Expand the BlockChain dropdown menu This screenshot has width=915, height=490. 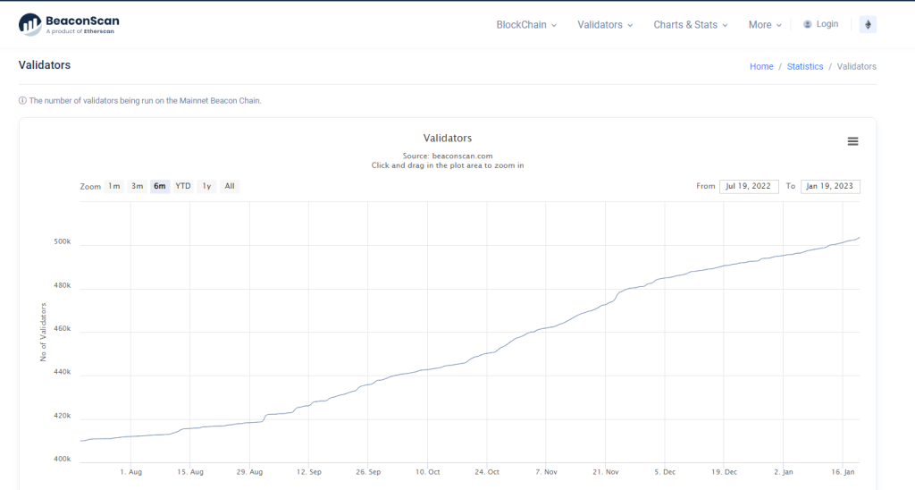click(526, 24)
